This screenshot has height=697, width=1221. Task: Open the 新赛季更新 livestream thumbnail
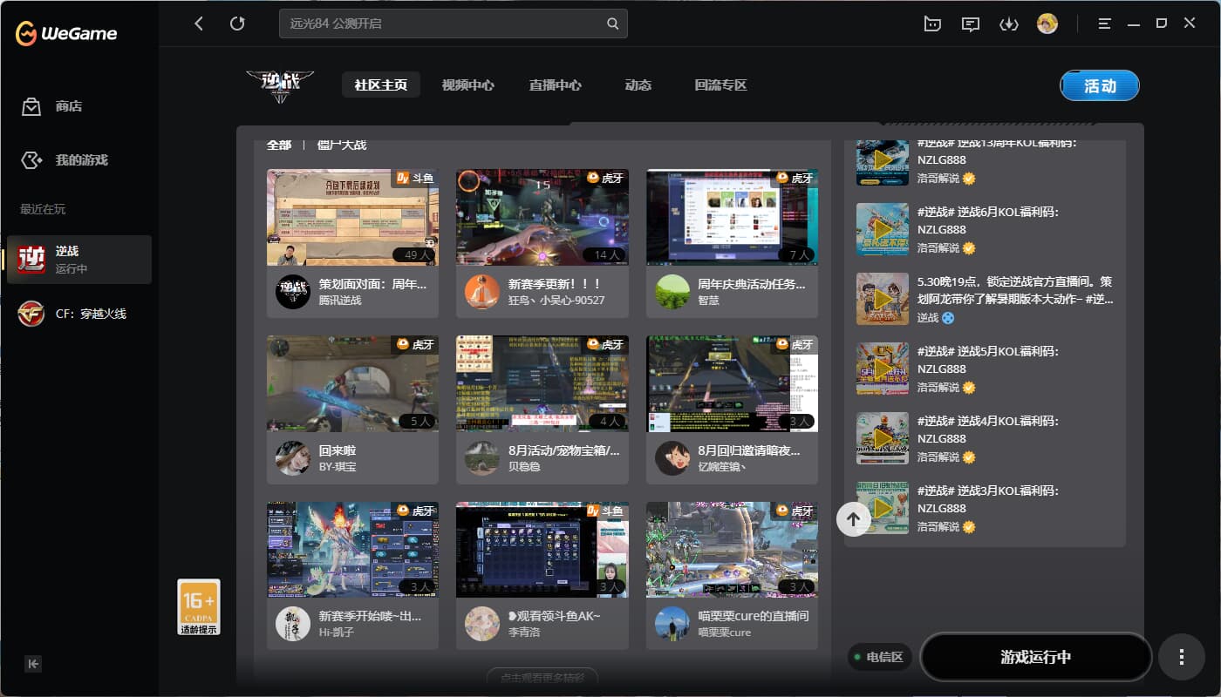(x=542, y=217)
